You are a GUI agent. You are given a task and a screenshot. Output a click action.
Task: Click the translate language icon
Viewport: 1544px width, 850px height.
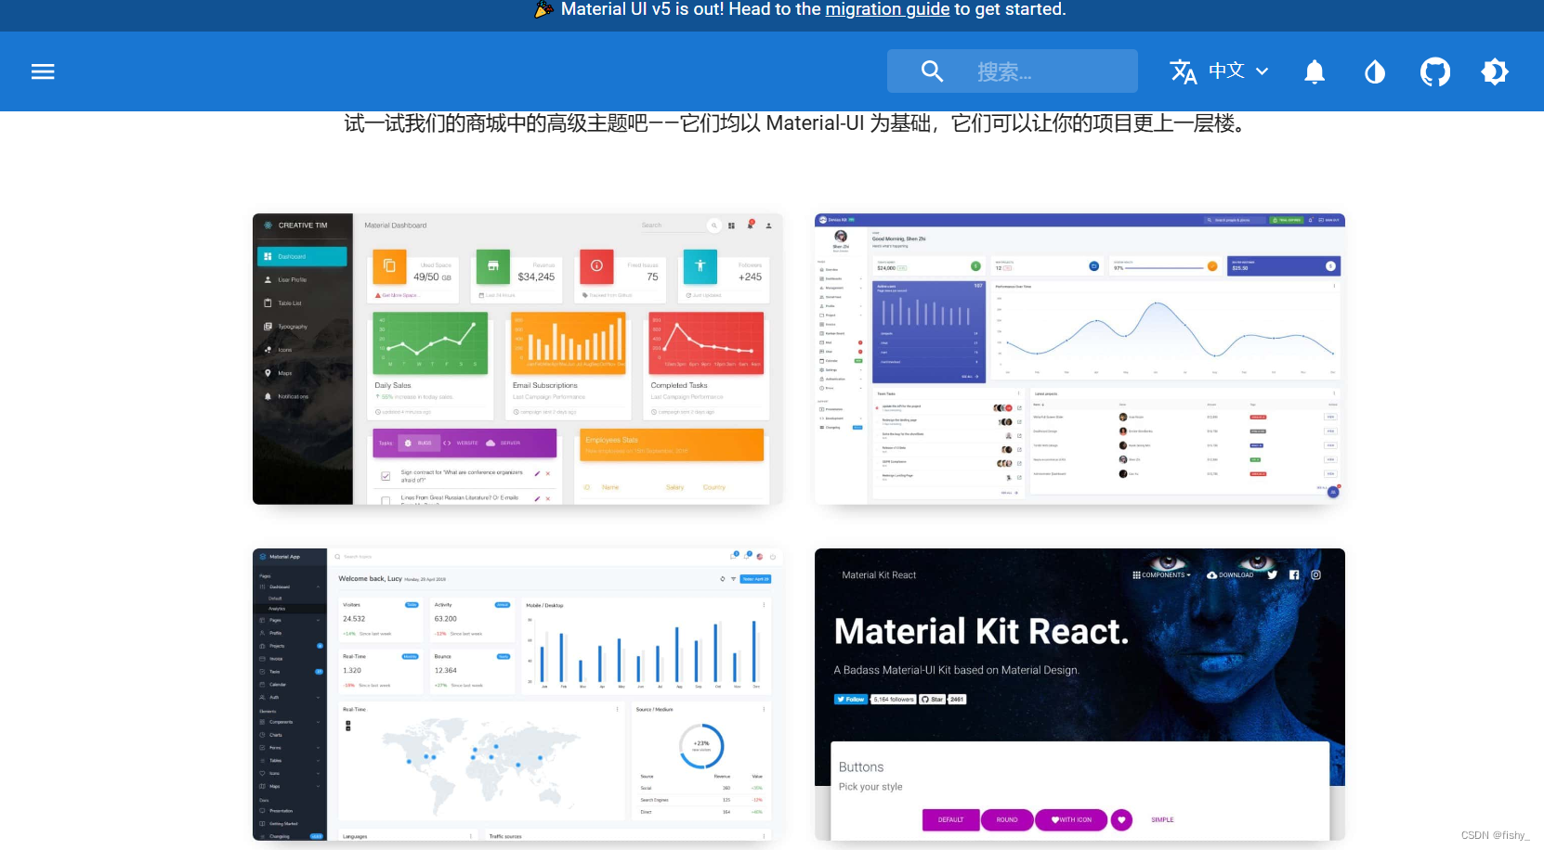point(1183,71)
